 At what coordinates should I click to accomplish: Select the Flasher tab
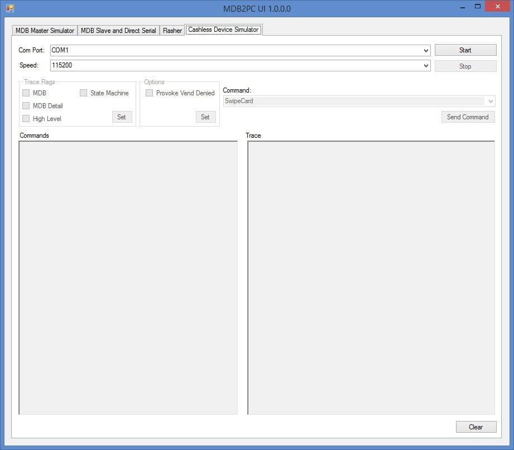pyautogui.click(x=172, y=31)
